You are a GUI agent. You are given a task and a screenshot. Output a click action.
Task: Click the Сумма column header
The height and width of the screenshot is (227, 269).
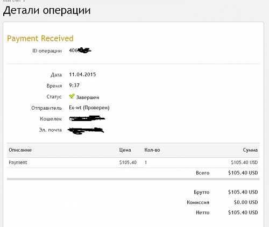pyautogui.click(x=250, y=150)
